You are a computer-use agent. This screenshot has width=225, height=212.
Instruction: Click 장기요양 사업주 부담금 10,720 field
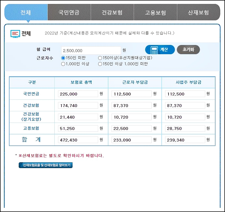point(185,117)
